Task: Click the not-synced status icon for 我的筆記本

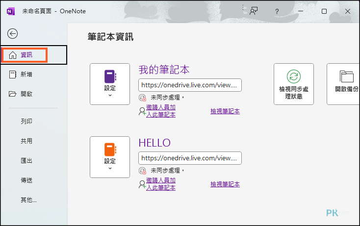Action: tap(142, 98)
